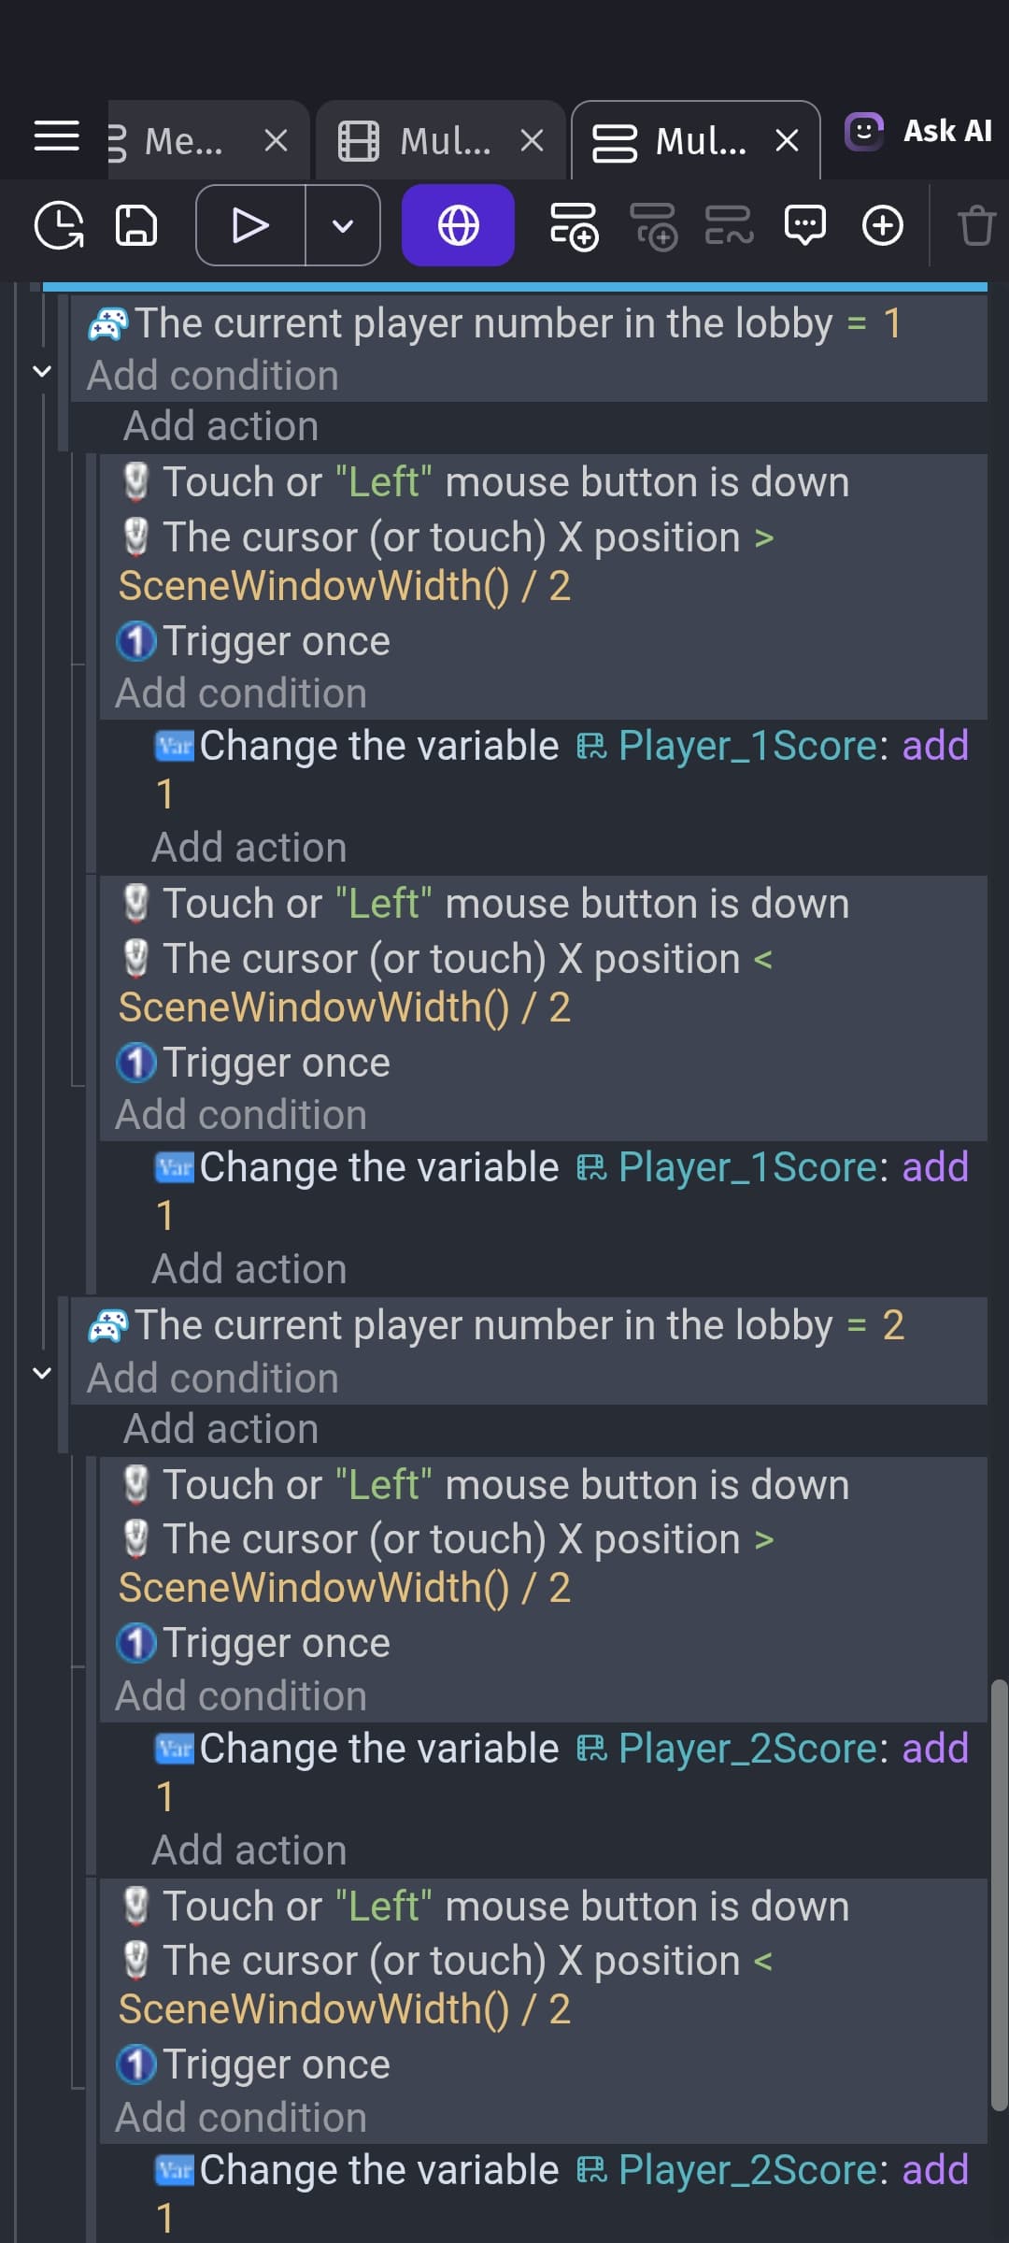Add action below first Player_1Score change
1009x2243 pixels.
tap(249, 848)
